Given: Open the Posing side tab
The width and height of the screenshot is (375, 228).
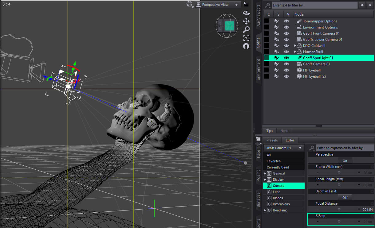Looking at the screenshot, I should (x=258, y=175).
